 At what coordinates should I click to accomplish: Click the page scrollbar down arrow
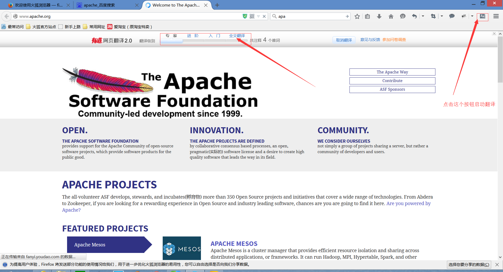click(x=500, y=257)
